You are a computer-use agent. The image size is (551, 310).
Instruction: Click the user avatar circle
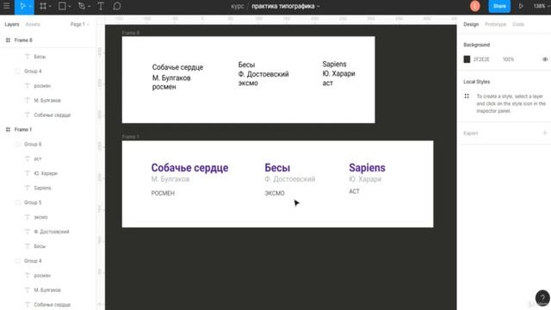475,6
